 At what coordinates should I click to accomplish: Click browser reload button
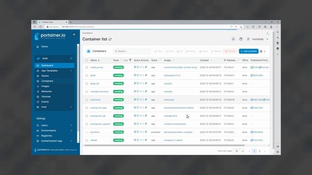click(x=40, y=27)
